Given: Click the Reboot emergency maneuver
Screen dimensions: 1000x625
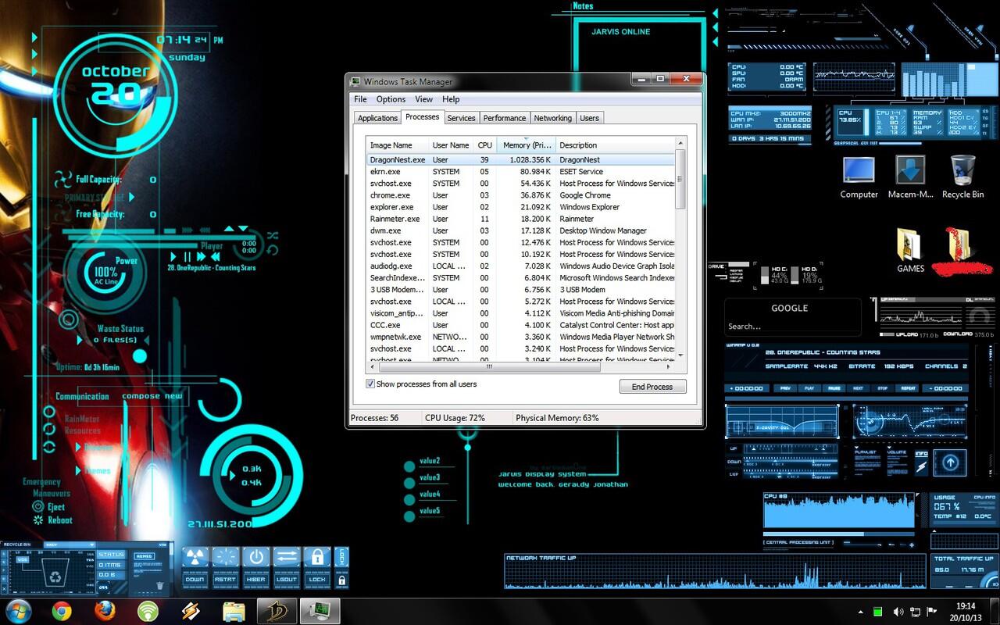Looking at the screenshot, I should 53,520.
